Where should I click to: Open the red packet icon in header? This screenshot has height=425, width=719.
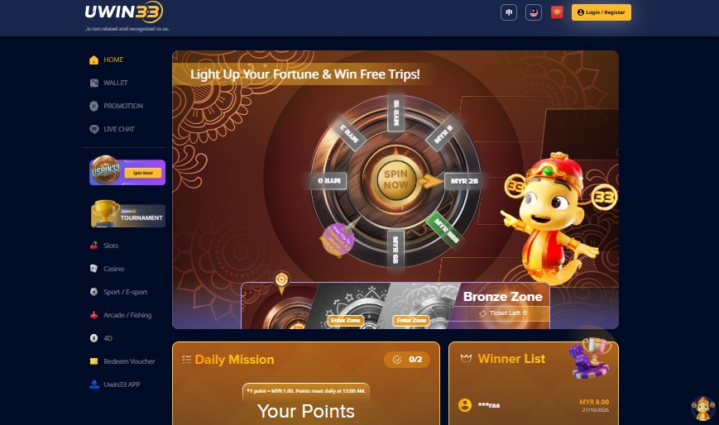pos(557,12)
